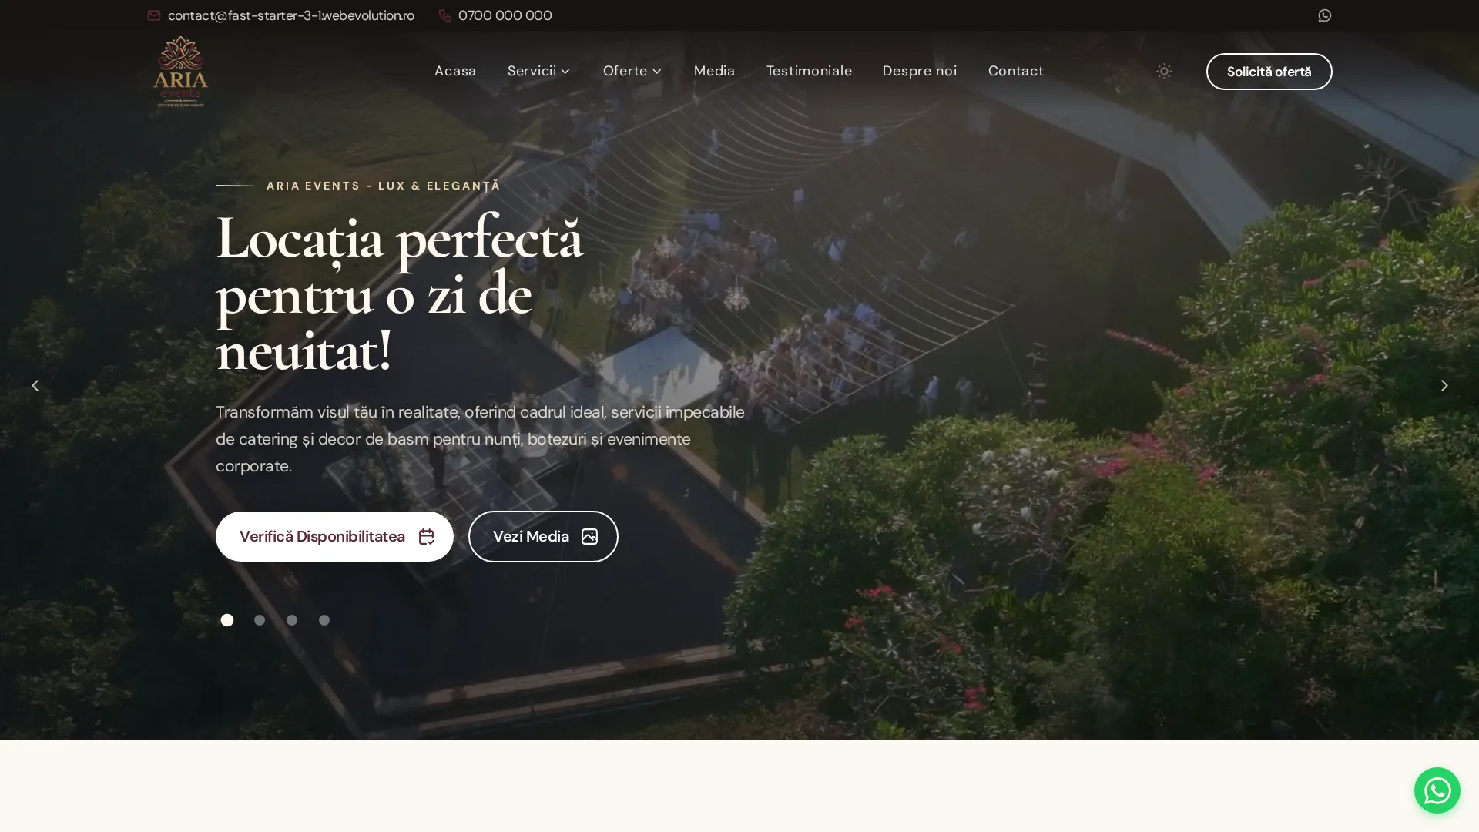Click the image icon on Vezi Media
Screen dimensions: 1479x832
pyautogui.click(x=589, y=536)
